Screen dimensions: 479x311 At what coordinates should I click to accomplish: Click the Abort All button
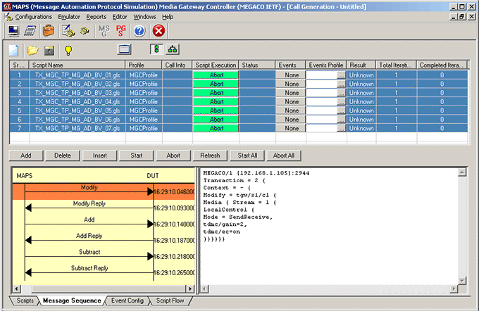pos(284,155)
